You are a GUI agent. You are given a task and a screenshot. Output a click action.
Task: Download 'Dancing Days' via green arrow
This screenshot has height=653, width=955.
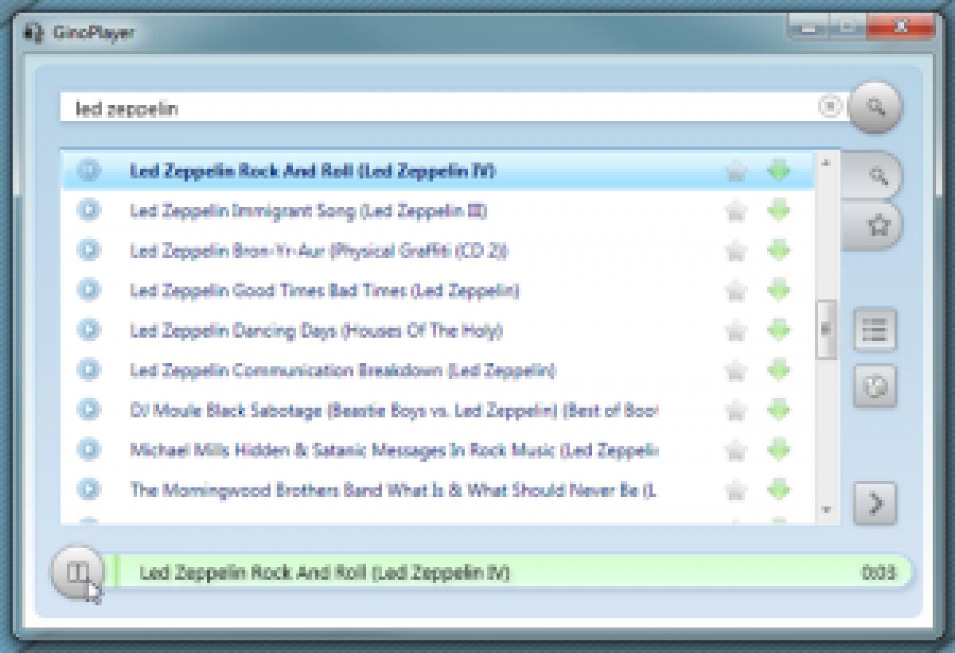pos(778,330)
